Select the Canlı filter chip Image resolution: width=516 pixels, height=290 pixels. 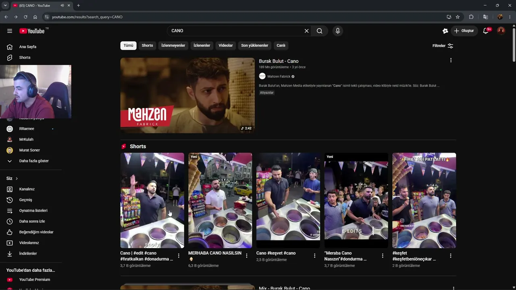coord(281,46)
